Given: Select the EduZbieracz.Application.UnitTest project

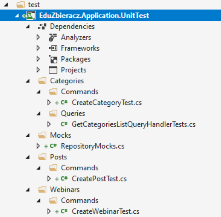Looking at the screenshot, I should pyautogui.click(x=94, y=15).
